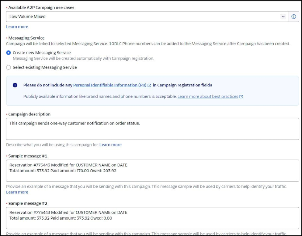The width and height of the screenshot is (302, 236).
Task: Click the info icon beside use case dropdown
Action: [x=293, y=17]
